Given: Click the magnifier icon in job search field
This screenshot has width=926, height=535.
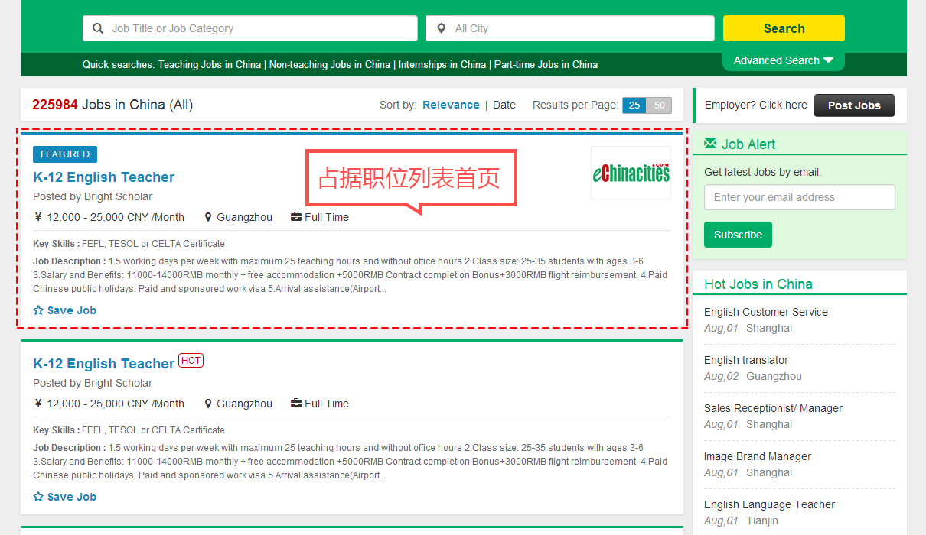Looking at the screenshot, I should (98, 28).
